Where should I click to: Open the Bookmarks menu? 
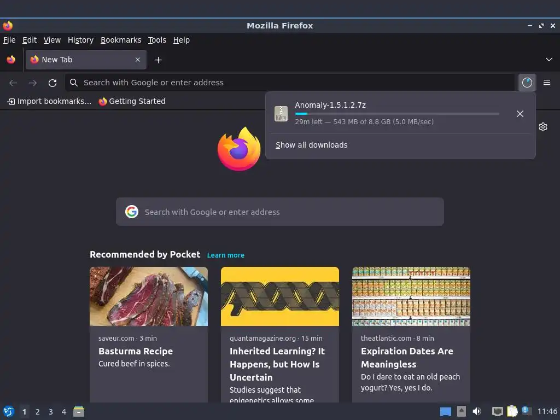point(121,40)
